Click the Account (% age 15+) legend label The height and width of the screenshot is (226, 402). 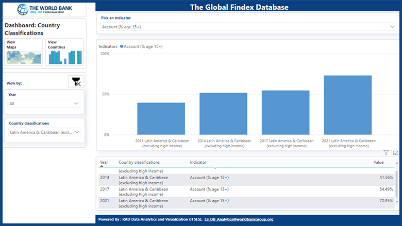tap(143, 46)
